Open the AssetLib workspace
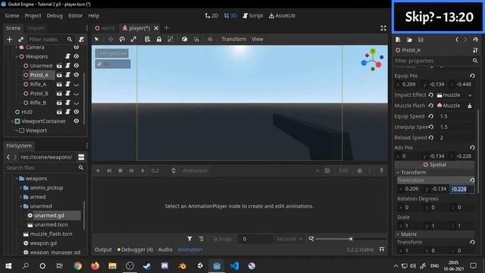Screen dimensions: 485x273 (282, 15)
